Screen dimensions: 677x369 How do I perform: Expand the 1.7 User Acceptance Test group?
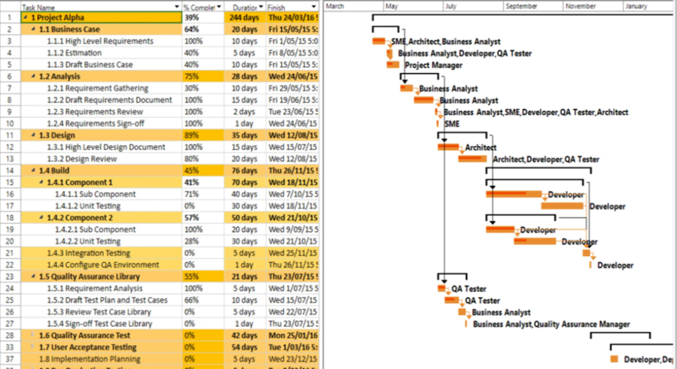pyautogui.click(x=34, y=347)
